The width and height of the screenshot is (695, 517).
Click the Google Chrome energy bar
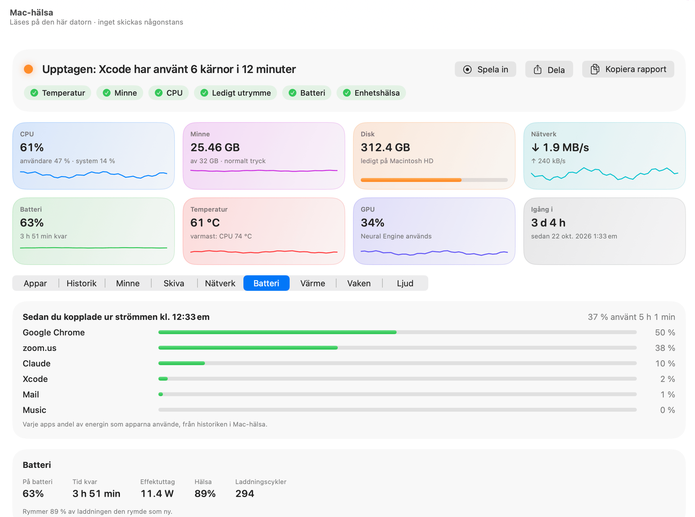[x=397, y=332]
